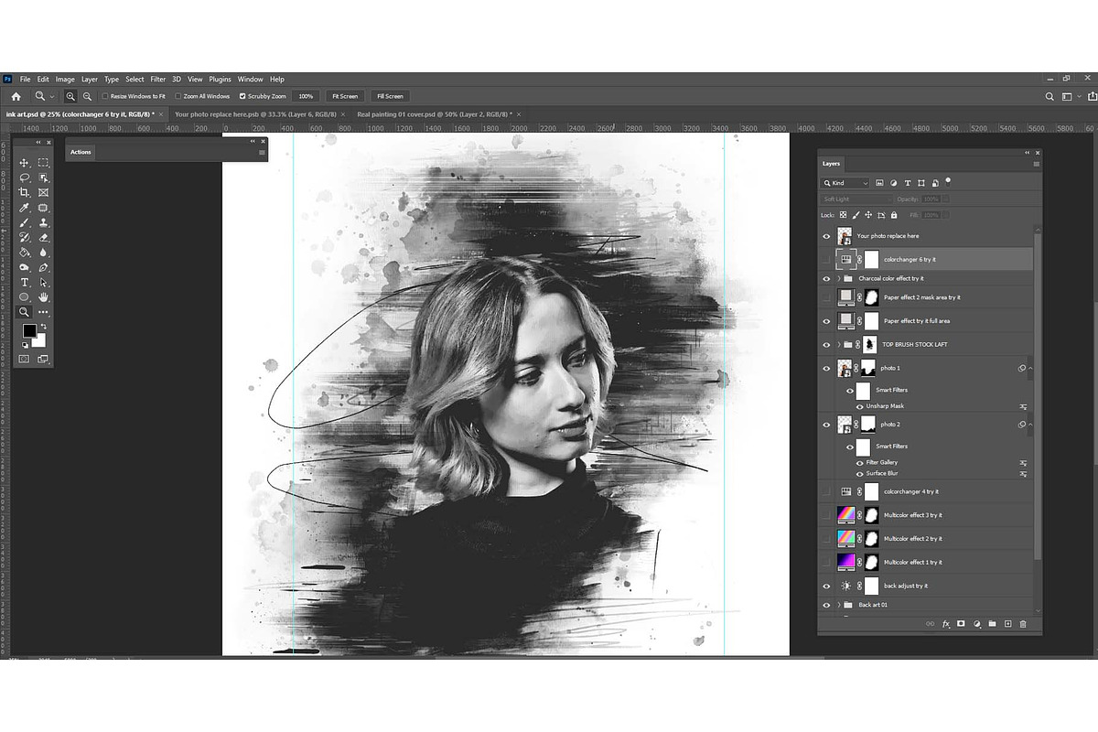The image size is (1098, 732).
Task: Open the Edit Toolbar three-dots menu
Action: [x=43, y=312]
